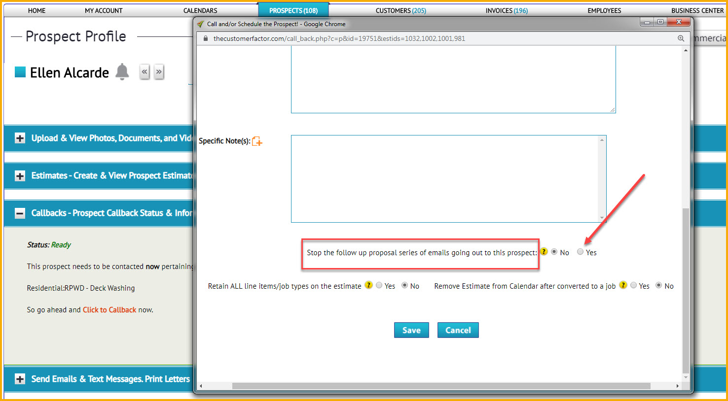Expand Send Emails & Text Messages section
728x401 pixels.
coord(20,379)
